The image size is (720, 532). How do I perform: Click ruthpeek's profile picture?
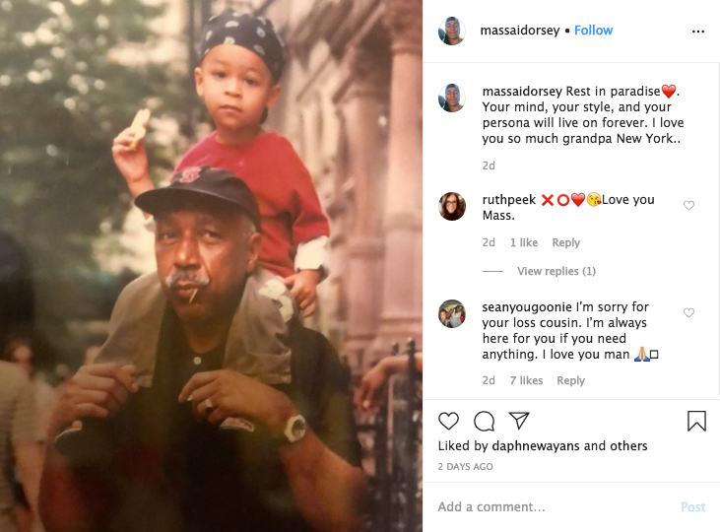[x=452, y=206]
